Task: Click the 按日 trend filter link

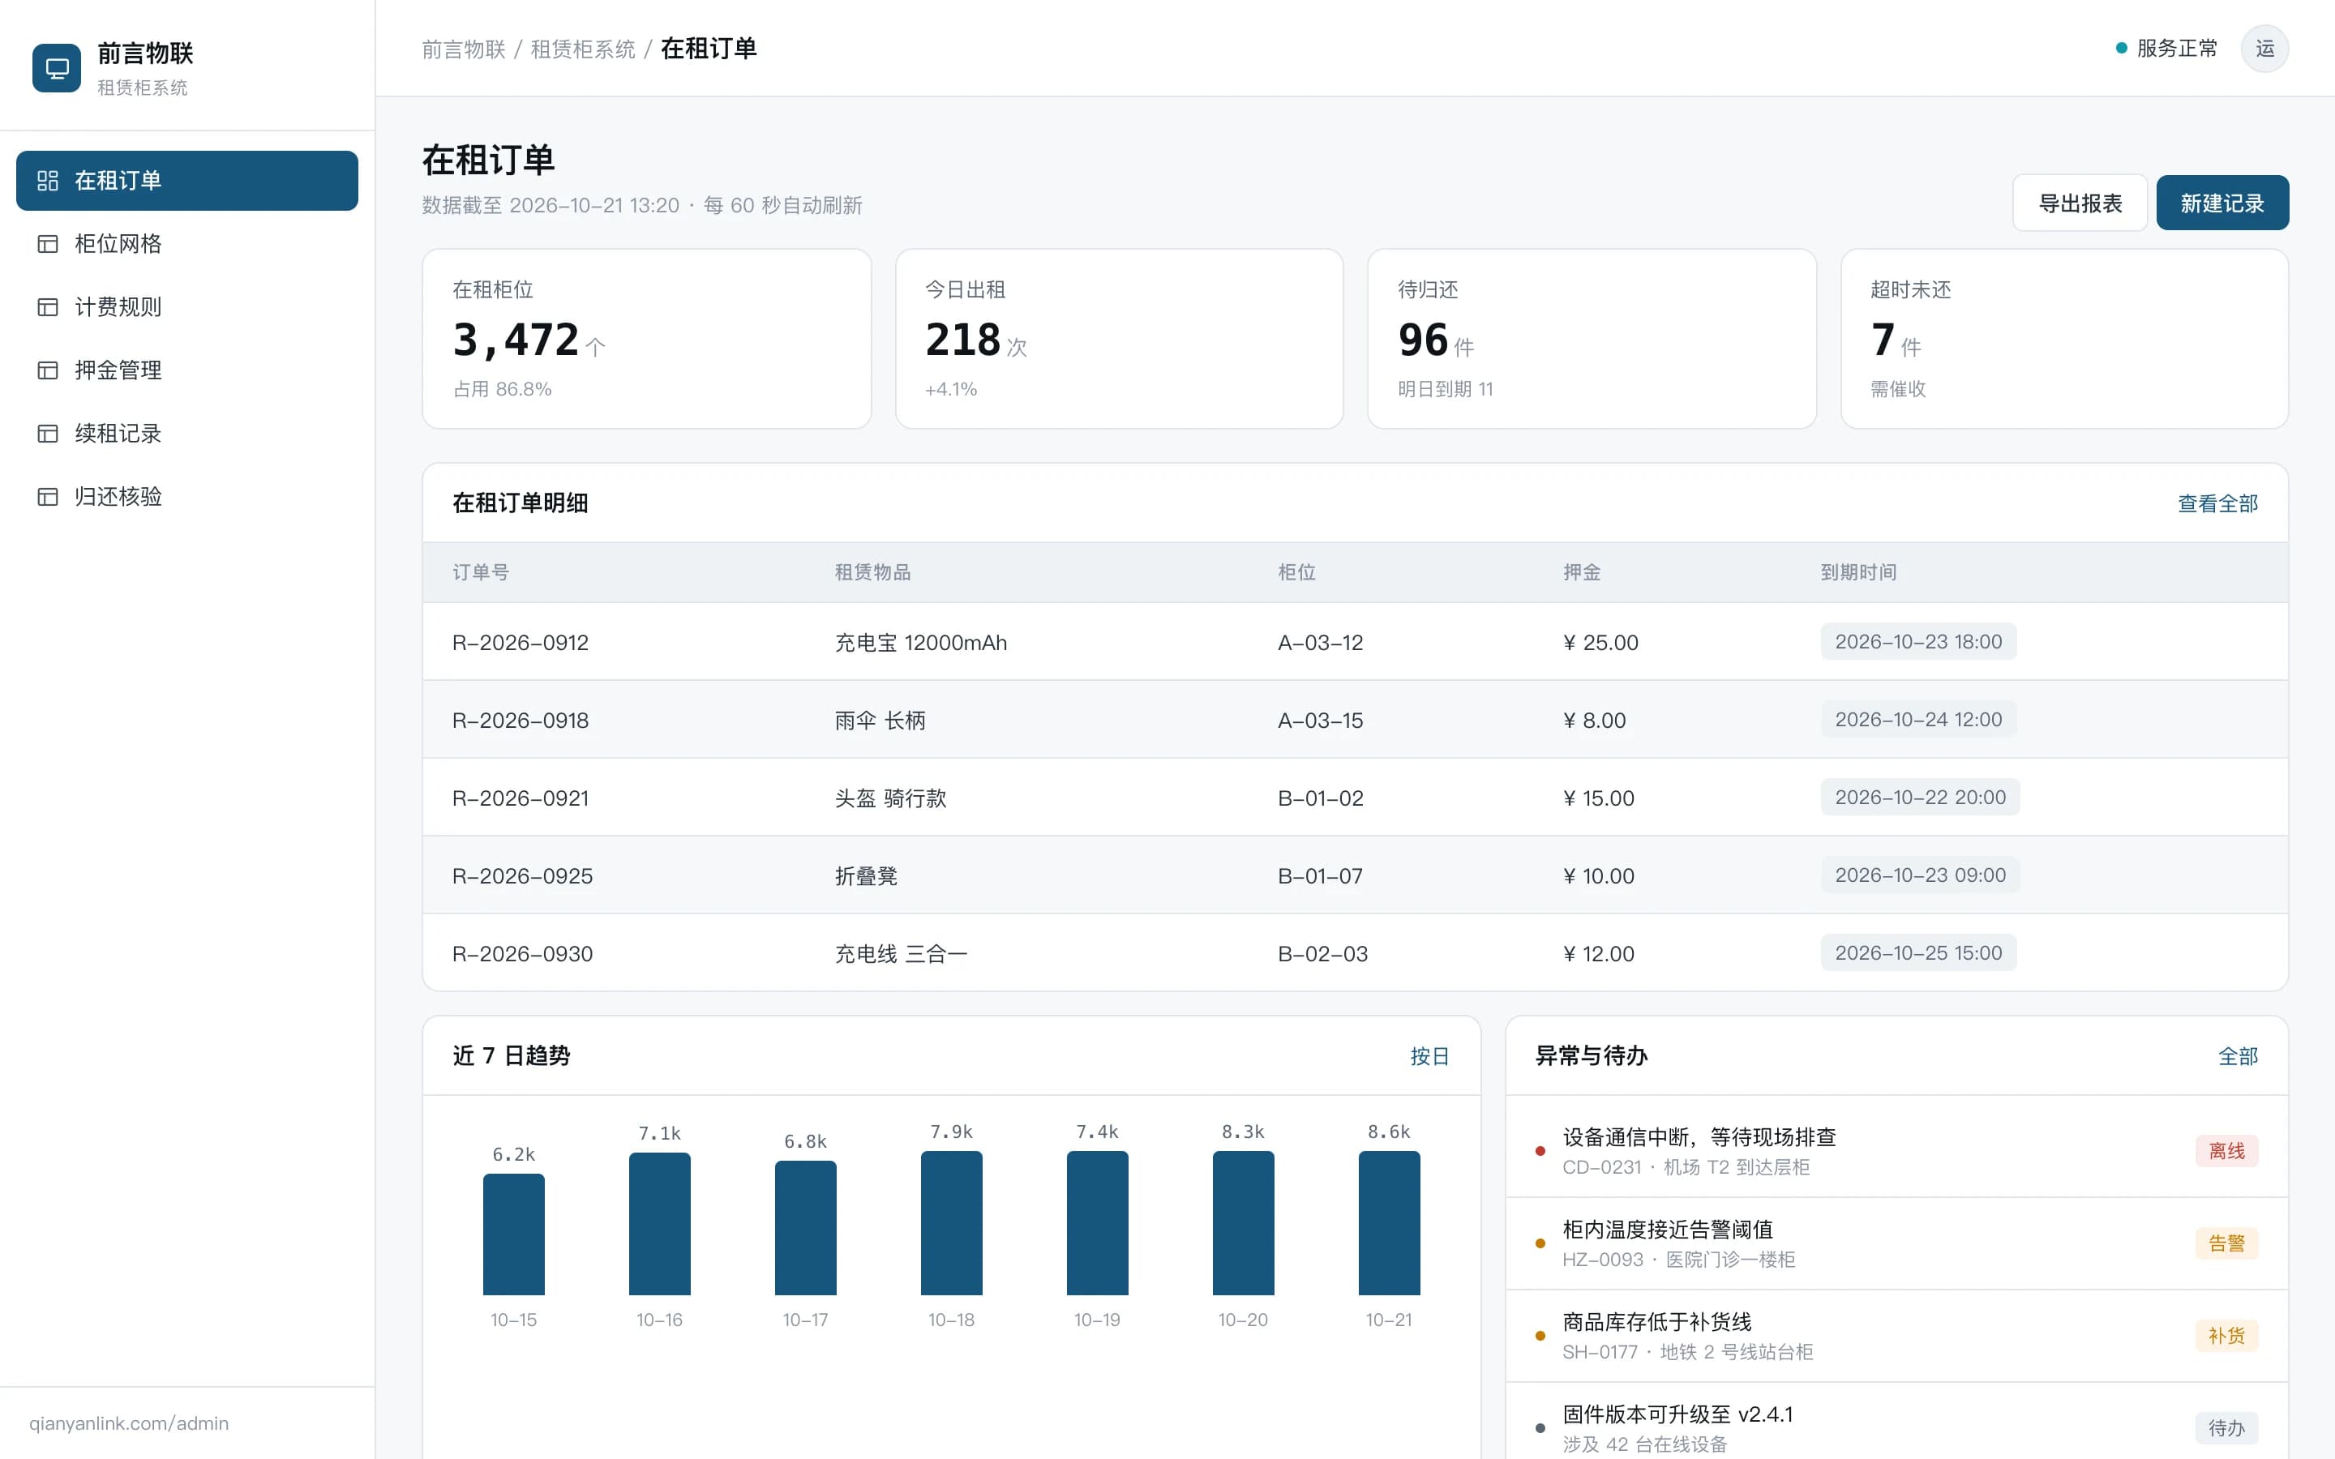Action: point(1429,1057)
